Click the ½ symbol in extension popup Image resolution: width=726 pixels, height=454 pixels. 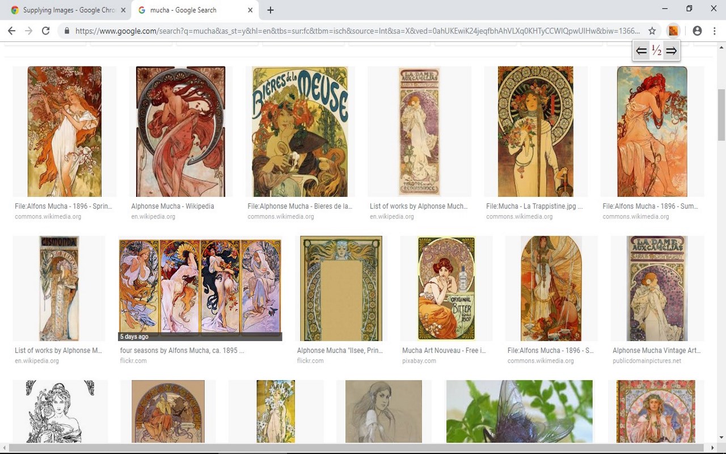[656, 51]
